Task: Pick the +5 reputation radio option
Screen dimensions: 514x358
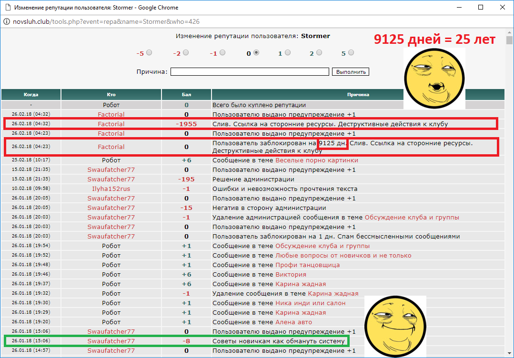Action: 351,53
